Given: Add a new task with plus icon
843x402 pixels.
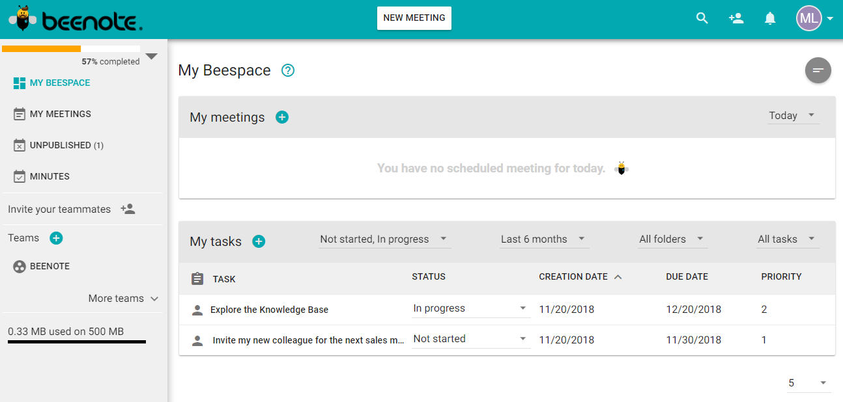Looking at the screenshot, I should [259, 241].
